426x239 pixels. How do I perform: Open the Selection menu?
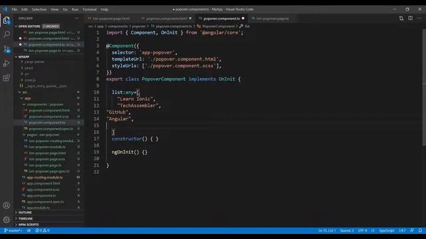[x=39, y=9]
